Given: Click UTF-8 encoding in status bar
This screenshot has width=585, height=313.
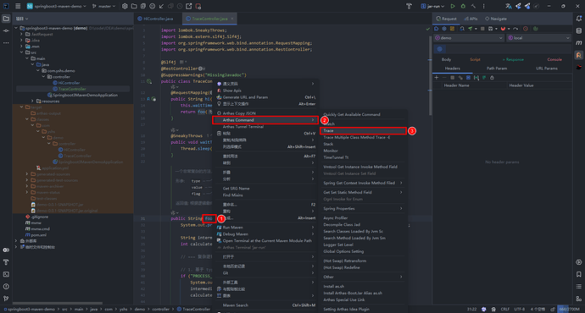Looking at the screenshot, I should pyautogui.click(x=520, y=310).
